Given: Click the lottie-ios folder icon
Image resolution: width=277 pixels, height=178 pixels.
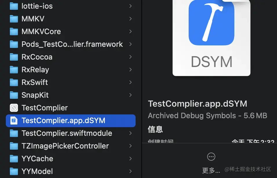Looking at the screenshot, I should [x=14, y=6].
